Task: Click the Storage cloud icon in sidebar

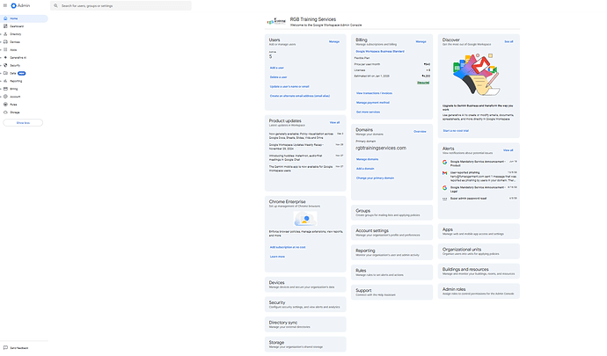Action: tap(5, 113)
